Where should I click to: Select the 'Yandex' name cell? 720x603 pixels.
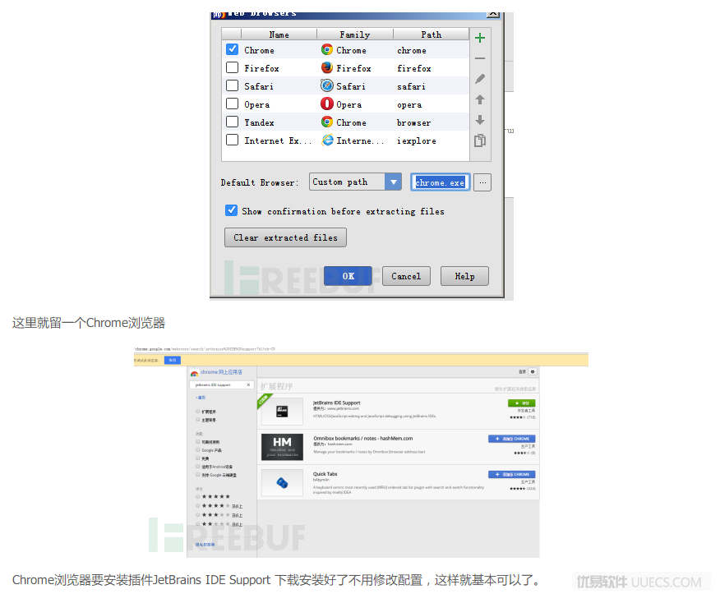click(x=259, y=122)
